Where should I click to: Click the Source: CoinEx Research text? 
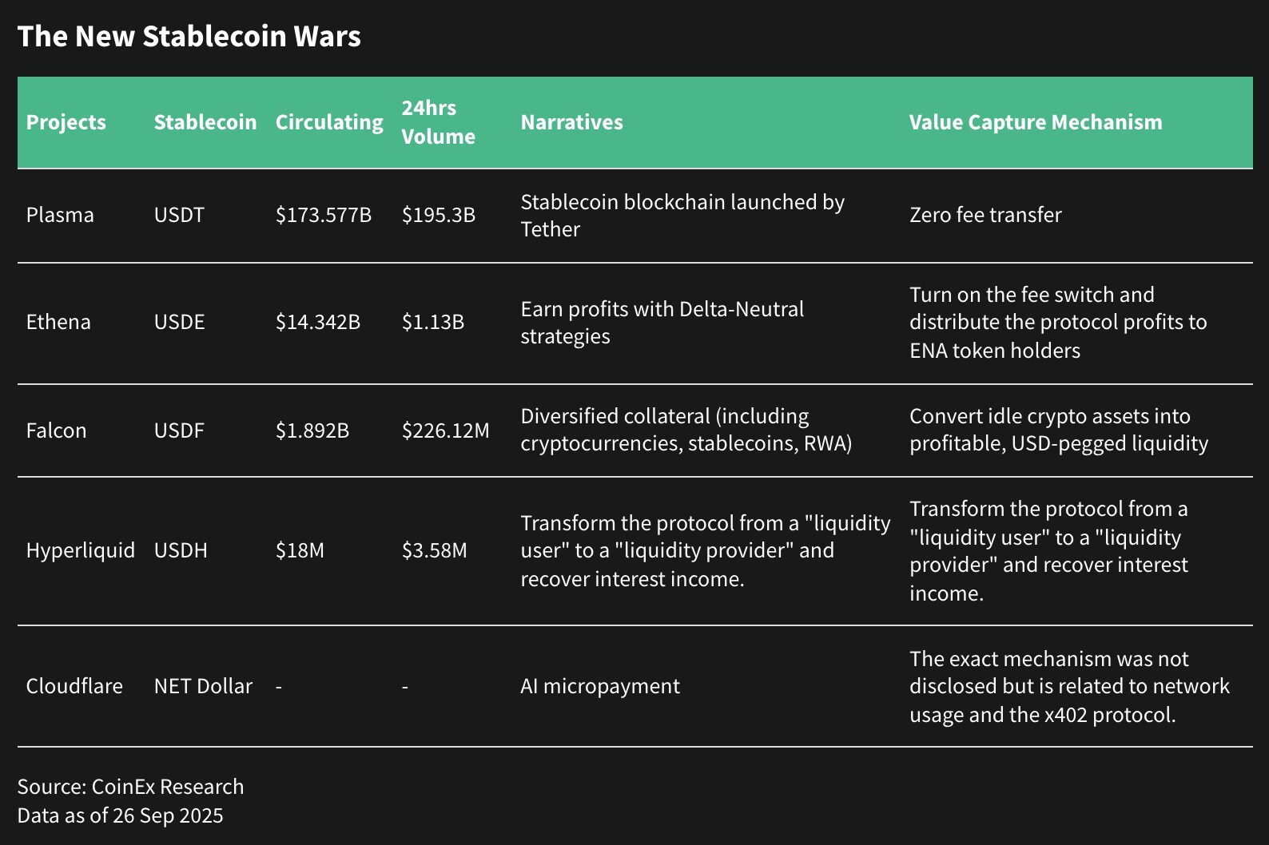130,787
